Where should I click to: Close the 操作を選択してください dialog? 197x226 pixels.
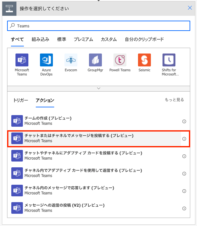point(190,8)
